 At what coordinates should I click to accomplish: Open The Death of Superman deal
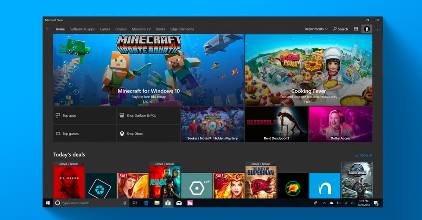(x=261, y=180)
